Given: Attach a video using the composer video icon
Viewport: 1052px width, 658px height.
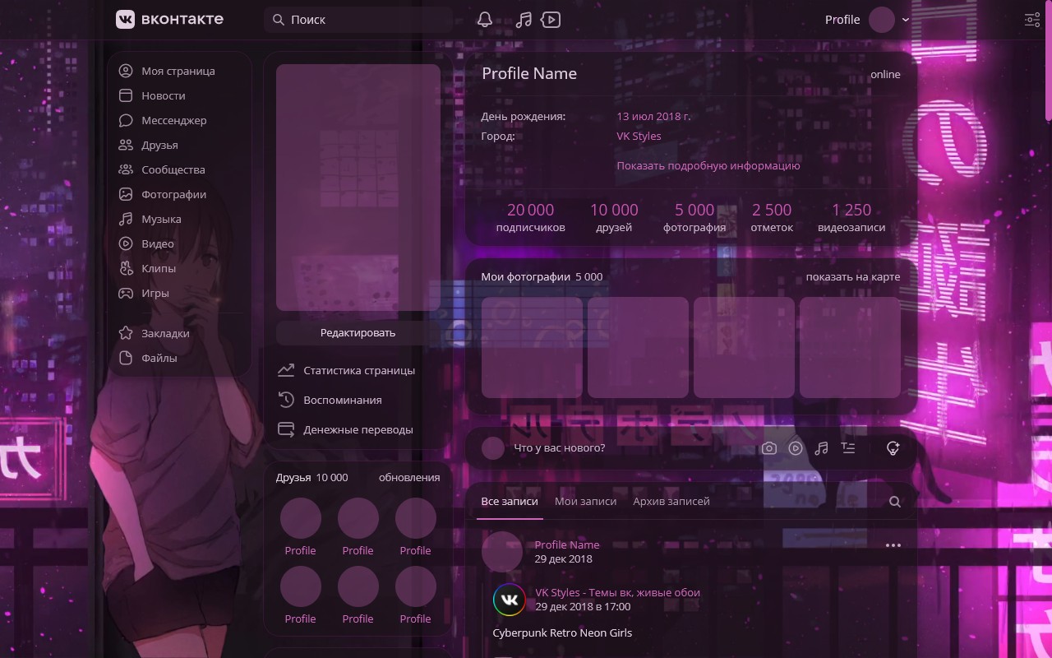Looking at the screenshot, I should click(796, 447).
